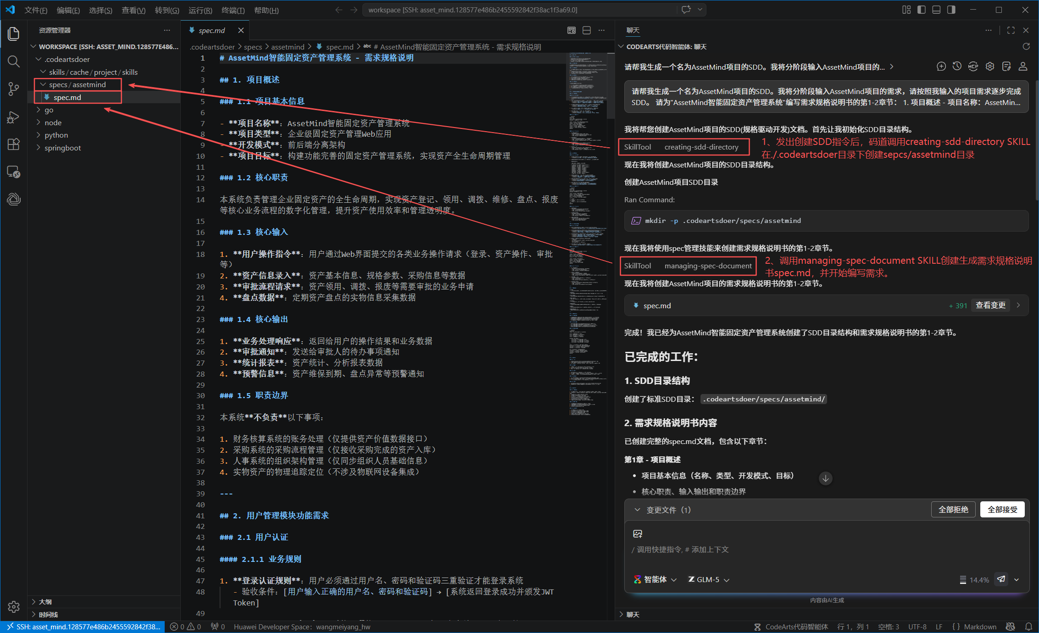The image size is (1039, 633).
Task: Collapse the 变更文件 (1) section
Action: click(x=637, y=510)
